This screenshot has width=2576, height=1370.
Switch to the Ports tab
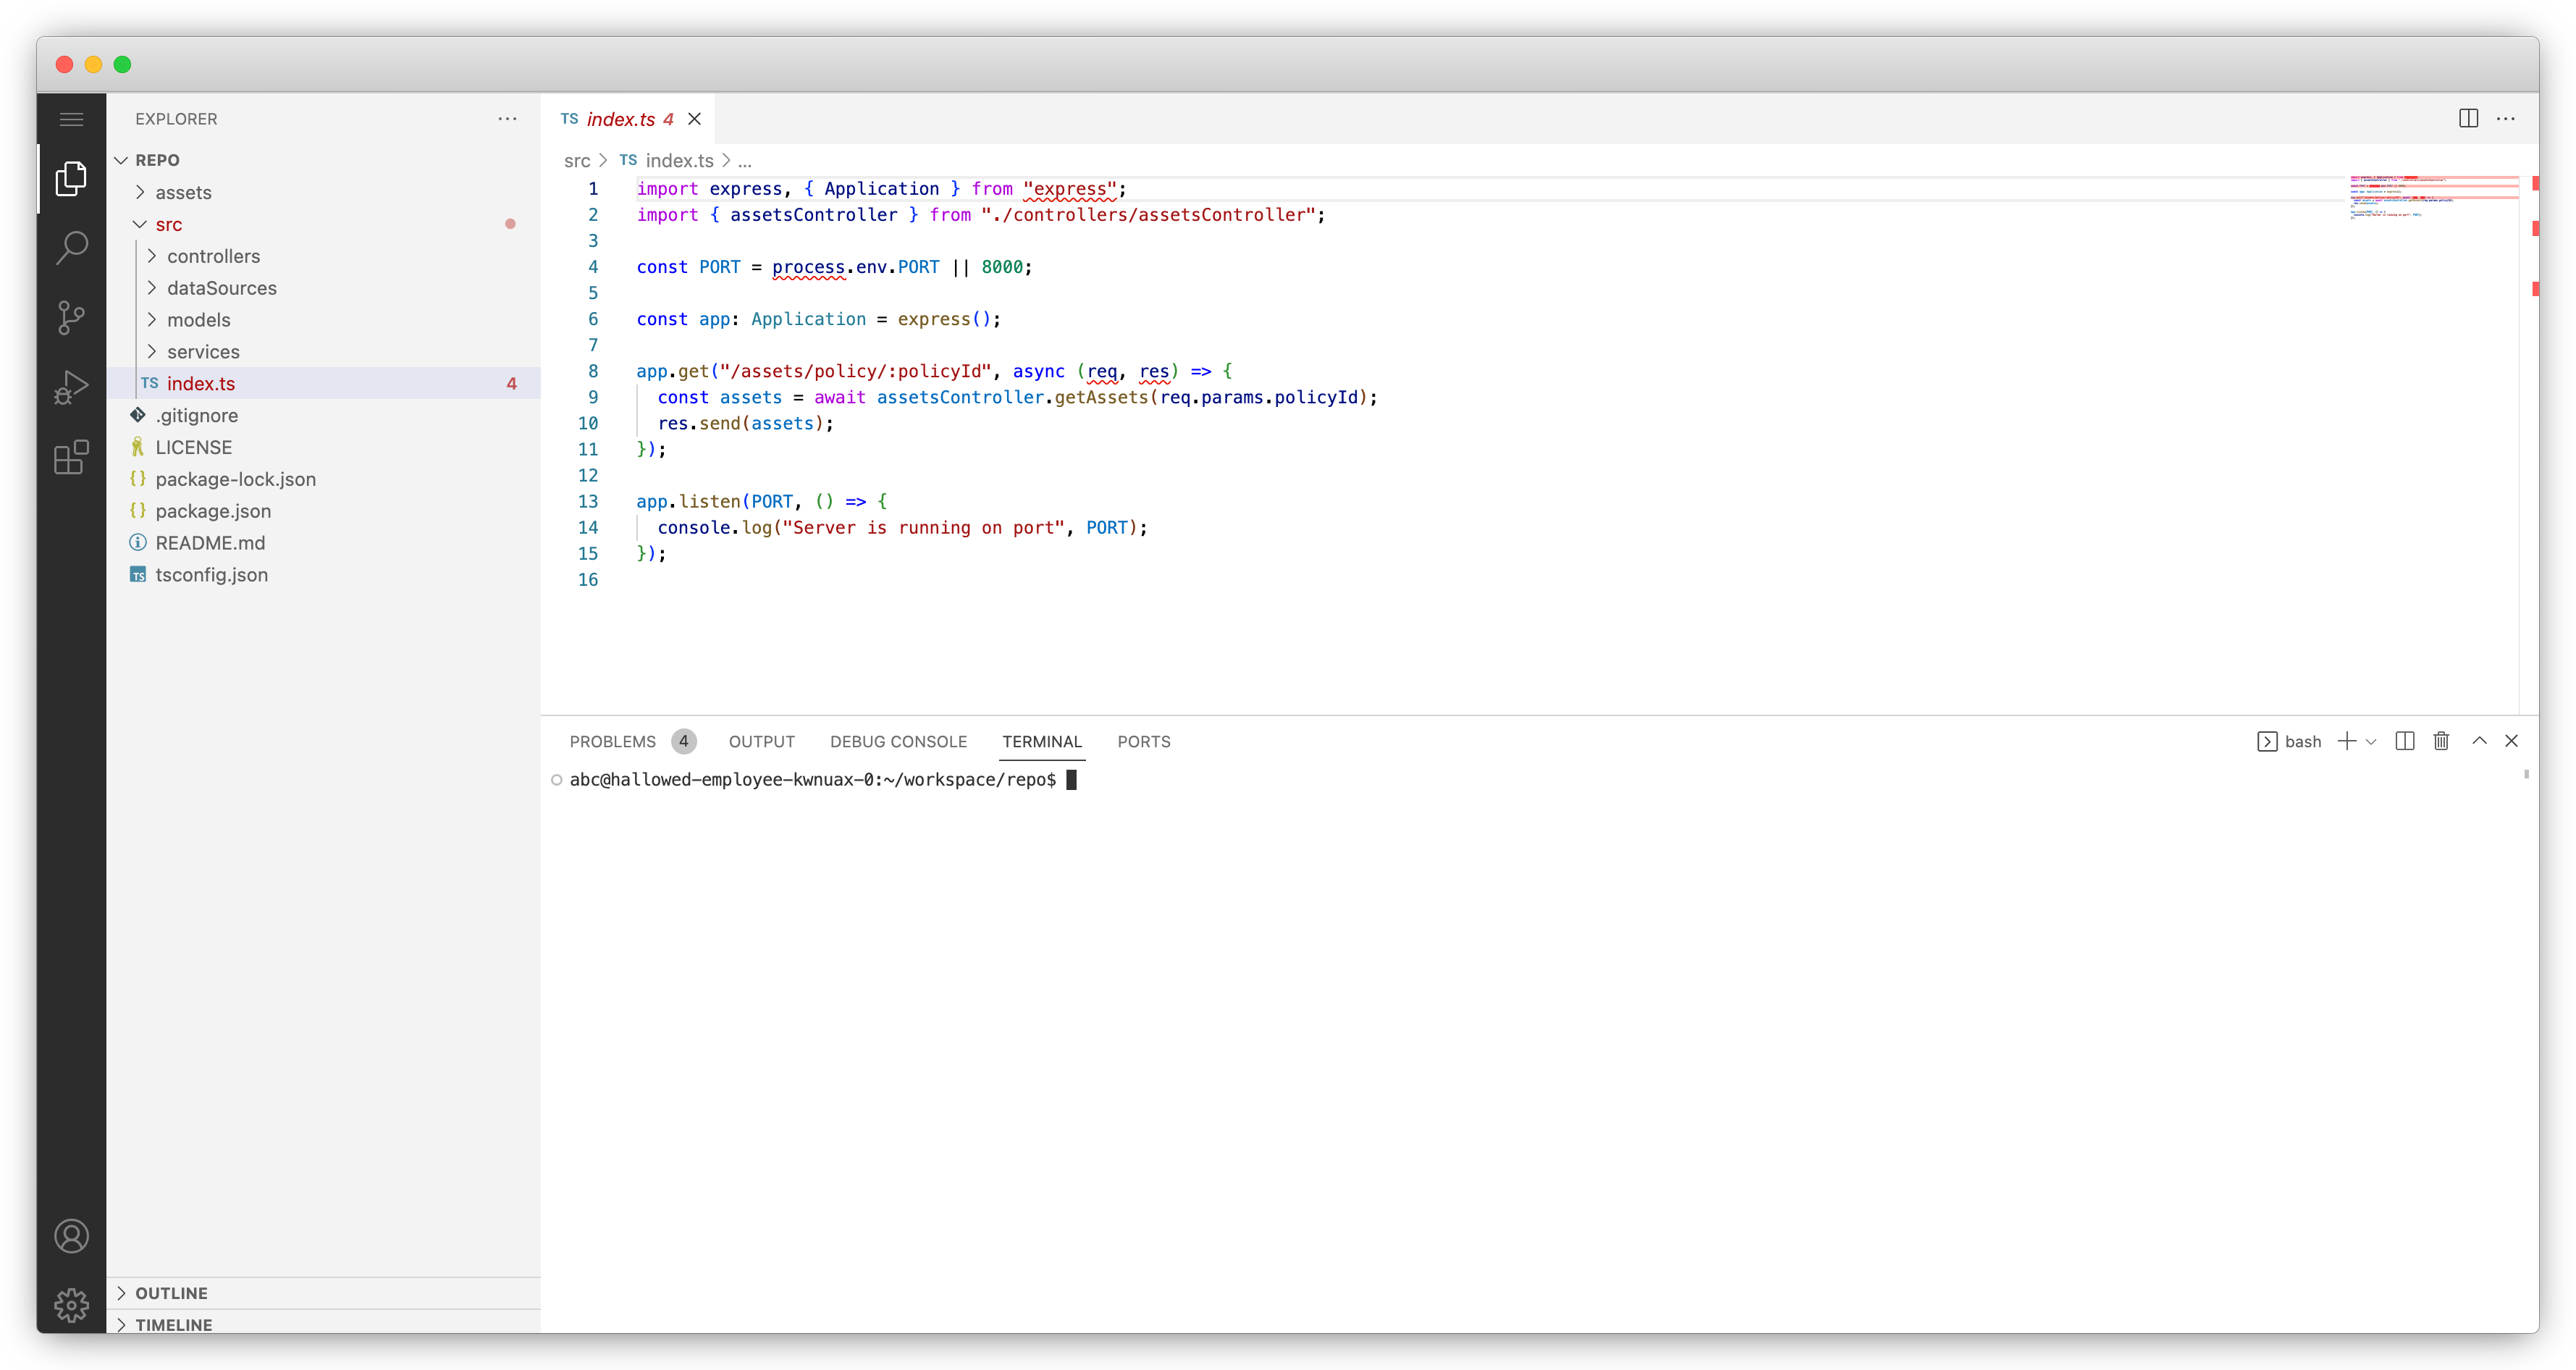[1143, 741]
